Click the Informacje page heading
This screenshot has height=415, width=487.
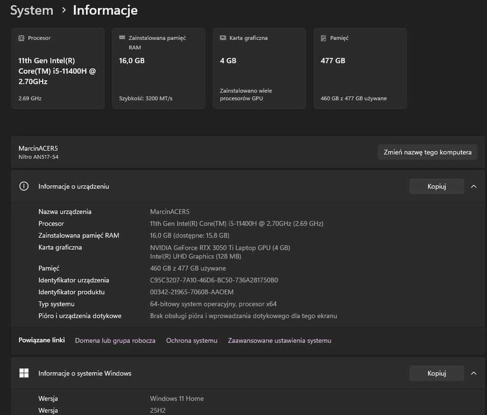point(105,10)
